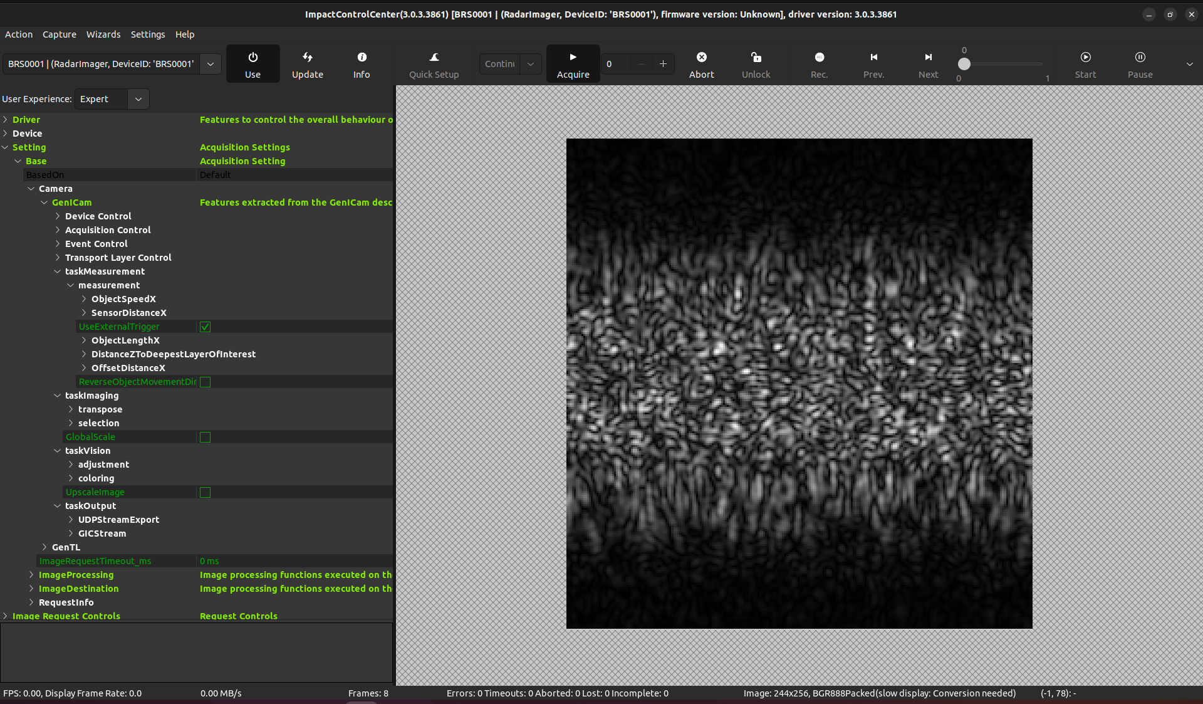Click the Use power icon
The height and width of the screenshot is (704, 1203).
pos(253,58)
